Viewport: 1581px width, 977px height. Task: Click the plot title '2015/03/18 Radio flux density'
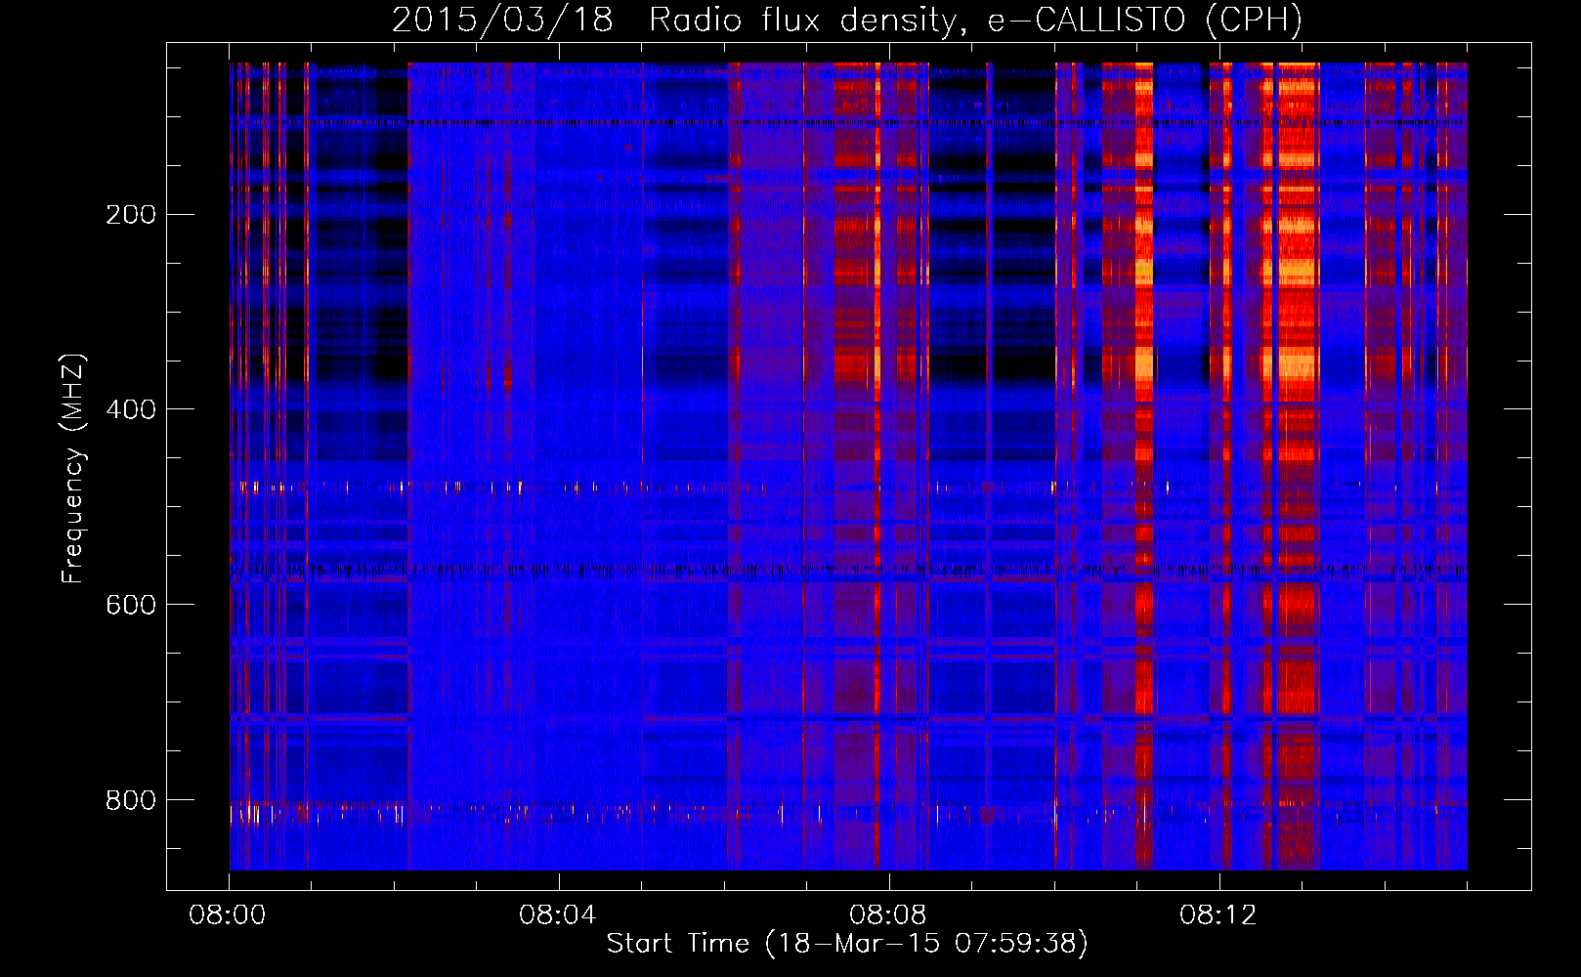click(847, 20)
